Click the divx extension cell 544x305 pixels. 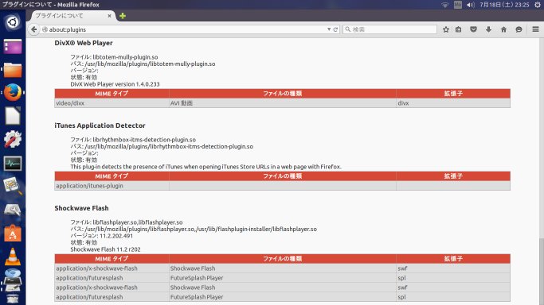point(453,103)
